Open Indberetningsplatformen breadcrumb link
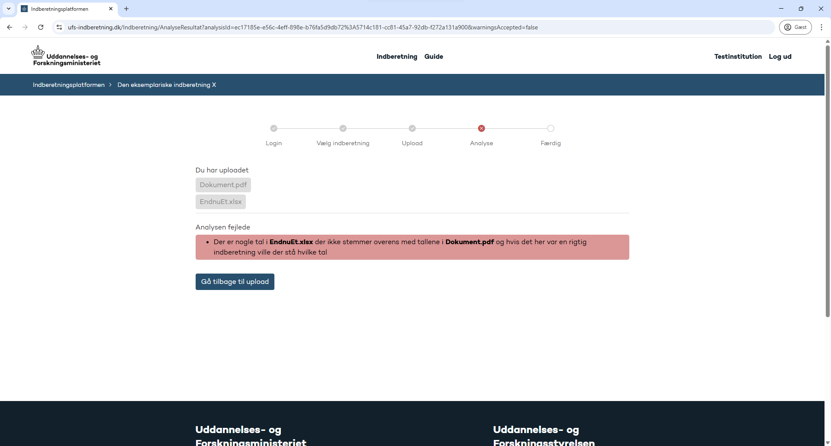This screenshot has width=831, height=446. point(69,85)
